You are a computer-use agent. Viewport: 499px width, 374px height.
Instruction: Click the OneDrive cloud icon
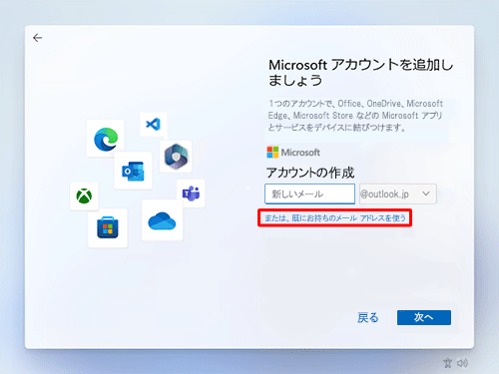click(162, 221)
